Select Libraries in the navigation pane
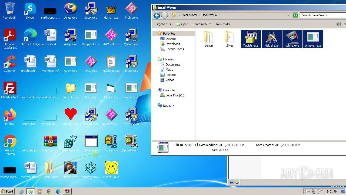The height and width of the screenshot is (195, 346). coord(168,59)
